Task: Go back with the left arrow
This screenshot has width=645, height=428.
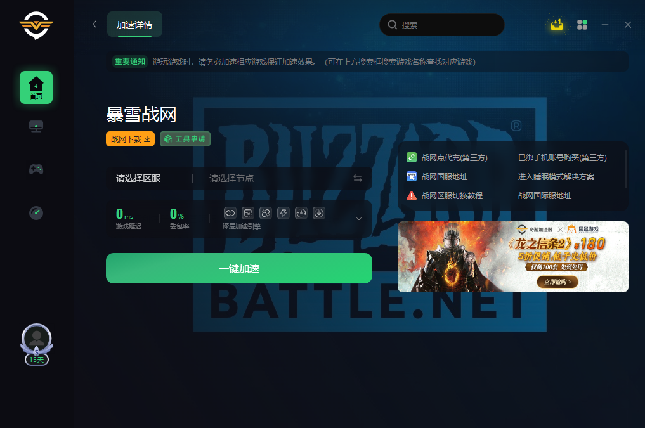Action: coord(94,24)
